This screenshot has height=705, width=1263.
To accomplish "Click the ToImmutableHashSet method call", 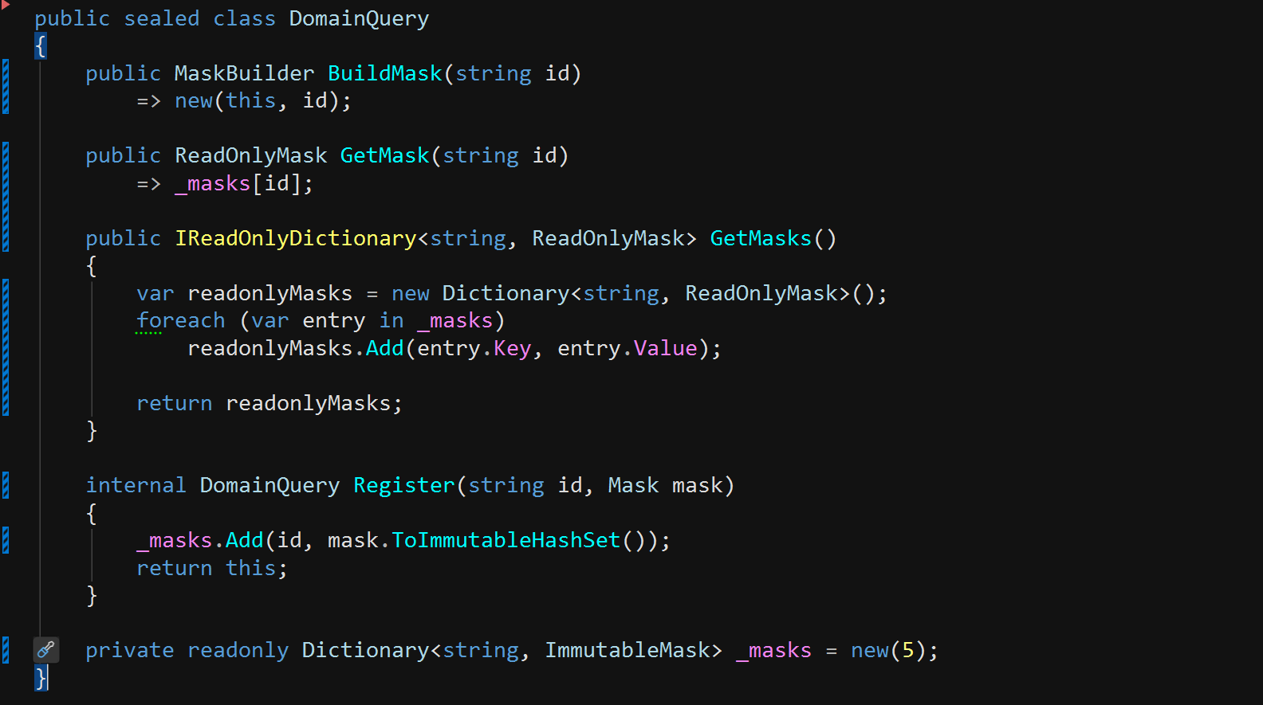I will coord(506,540).
